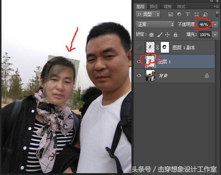Click the 100% fill field
This screenshot has height=175, width=221.
pos(205,35)
